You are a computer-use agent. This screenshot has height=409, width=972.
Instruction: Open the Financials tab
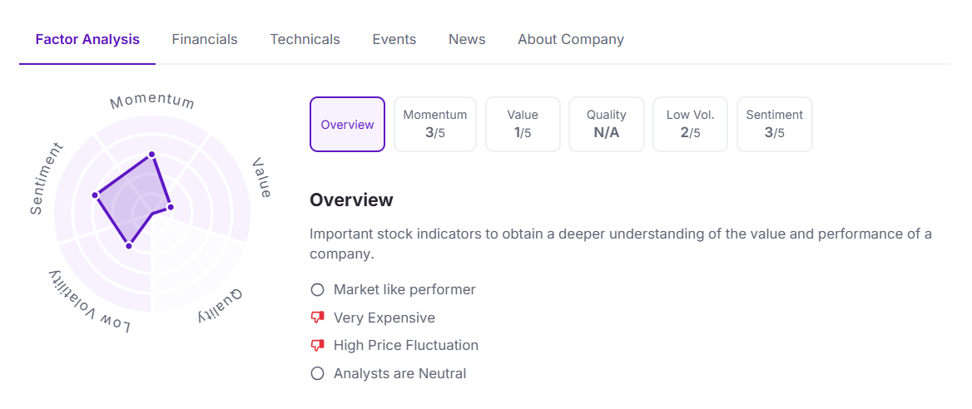point(205,40)
